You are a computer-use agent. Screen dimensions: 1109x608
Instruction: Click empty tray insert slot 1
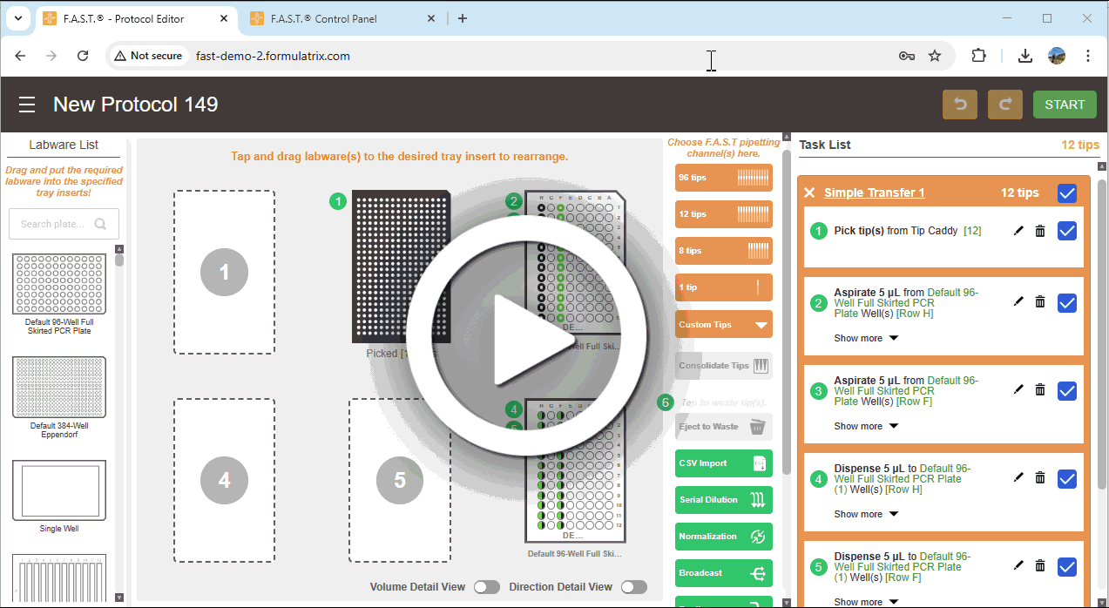click(224, 273)
